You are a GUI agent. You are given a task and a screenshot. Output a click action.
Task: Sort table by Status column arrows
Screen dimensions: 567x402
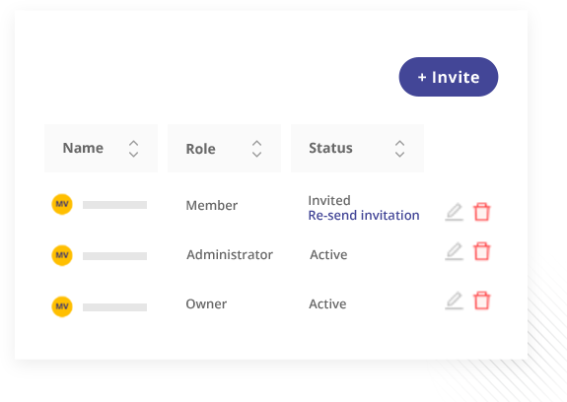coord(399,149)
